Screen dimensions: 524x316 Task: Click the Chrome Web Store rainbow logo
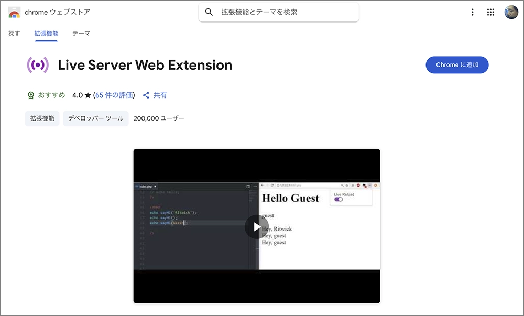(x=14, y=12)
